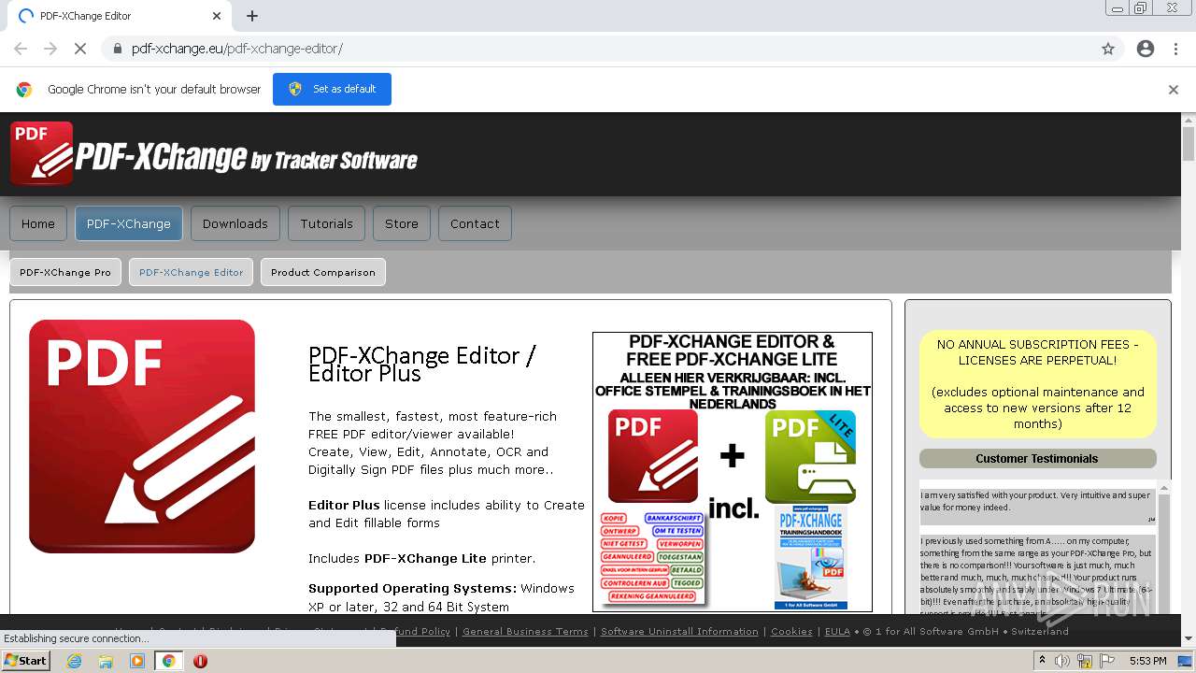Click the office stamps image in the banner
The image size is (1196, 673).
point(651,557)
